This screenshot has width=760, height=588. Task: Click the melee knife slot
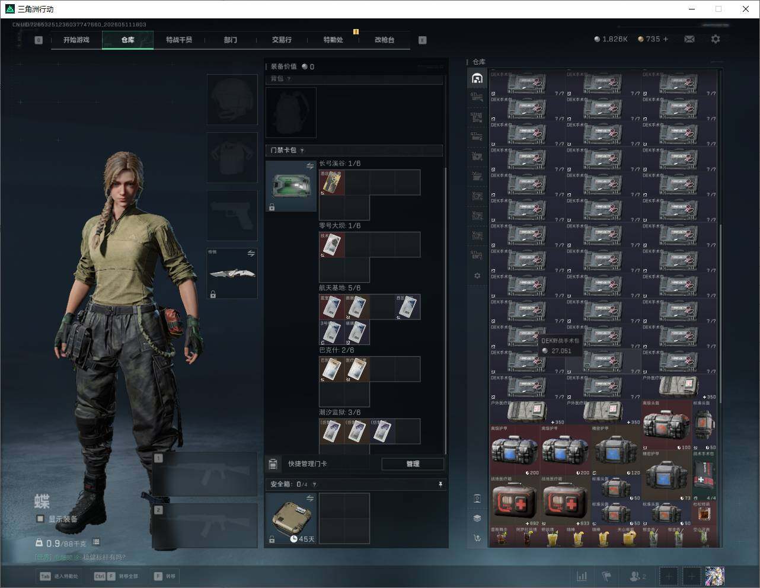pyautogui.click(x=232, y=273)
